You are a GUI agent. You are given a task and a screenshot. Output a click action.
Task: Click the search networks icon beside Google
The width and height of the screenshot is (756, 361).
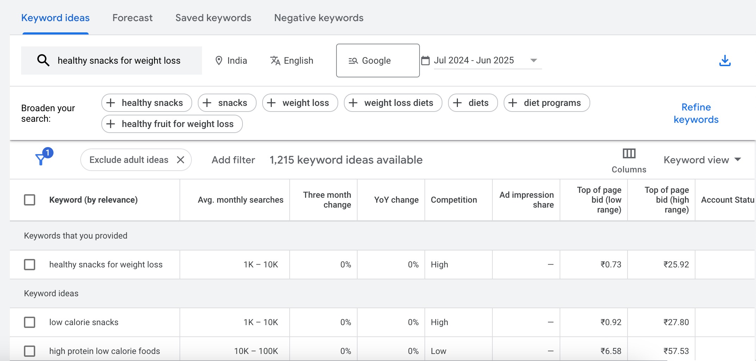pyautogui.click(x=353, y=61)
